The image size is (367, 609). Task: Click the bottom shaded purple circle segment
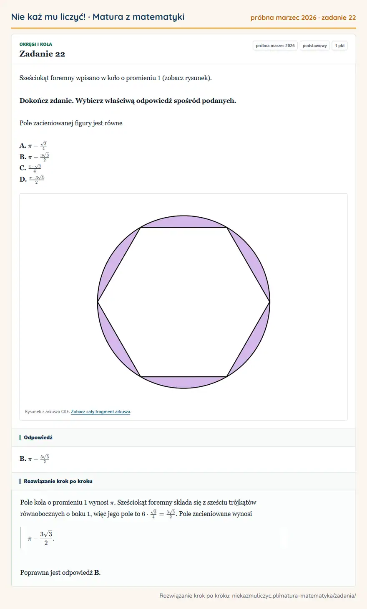[x=183, y=382]
